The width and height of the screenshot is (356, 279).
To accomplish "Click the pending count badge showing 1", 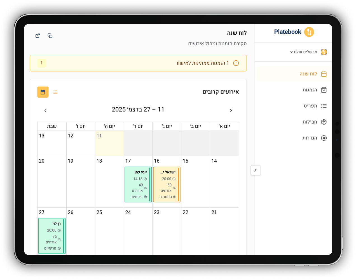I will point(42,63).
